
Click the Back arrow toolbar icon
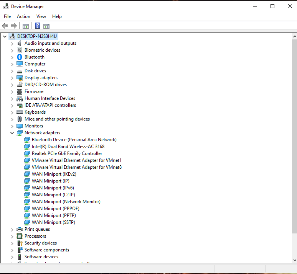(x=5, y=26)
